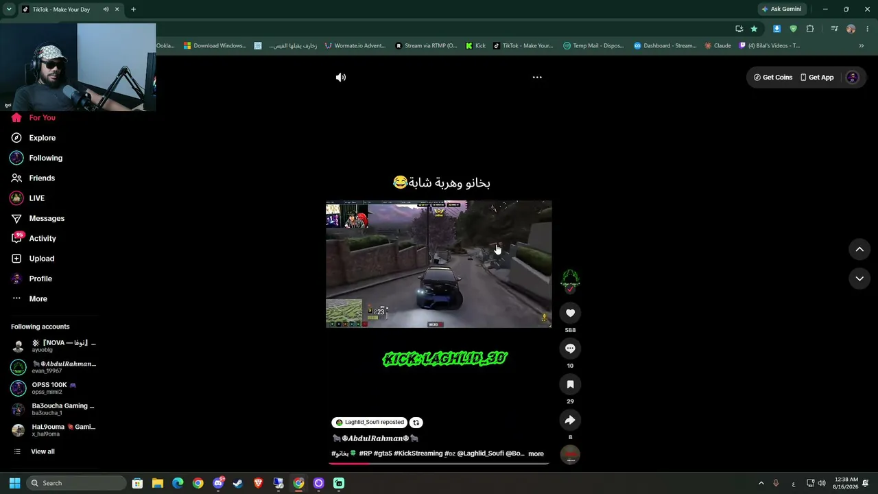The width and height of the screenshot is (878, 494).
Task: Open the Chrome three-dot menu
Action: [x=868, y=29]
